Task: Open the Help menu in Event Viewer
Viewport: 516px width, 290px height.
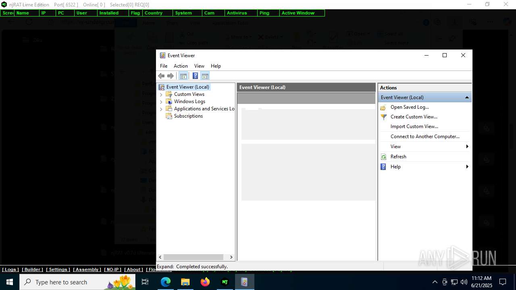Action: click(x=216, y=66)
